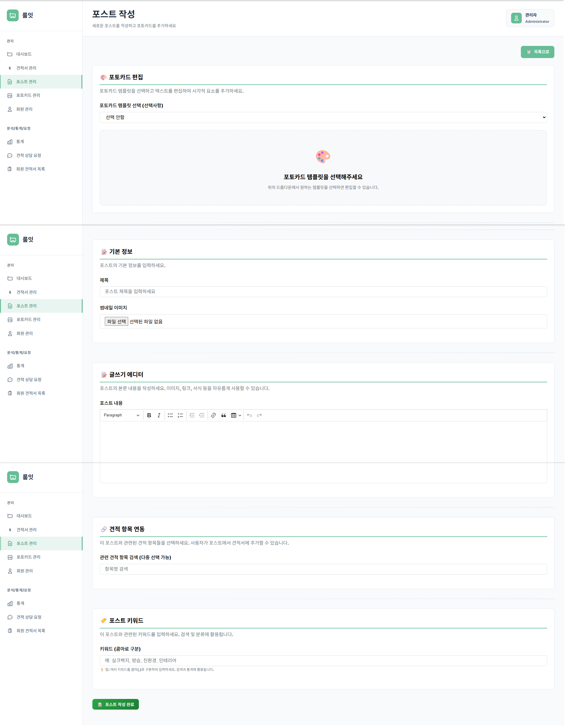Focus the 포스트 제목 input field
565x725 pixels.
click(323, 291)
